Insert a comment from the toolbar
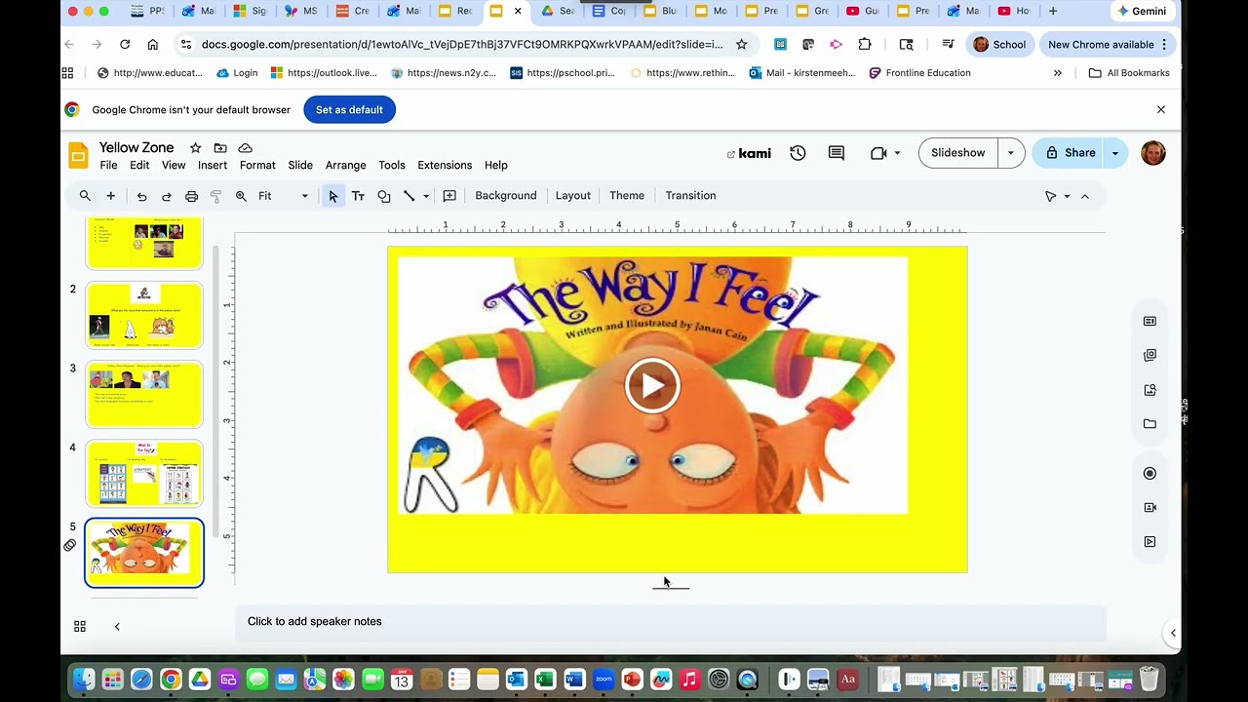 [x=449, y=196]
